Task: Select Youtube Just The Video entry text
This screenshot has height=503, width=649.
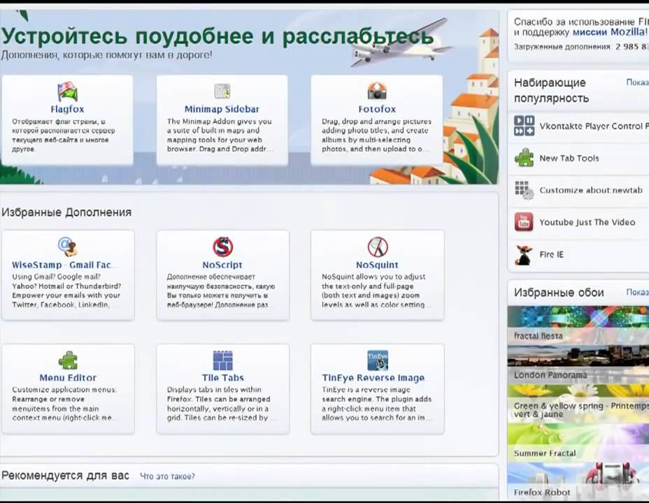Action: (587, 222)
